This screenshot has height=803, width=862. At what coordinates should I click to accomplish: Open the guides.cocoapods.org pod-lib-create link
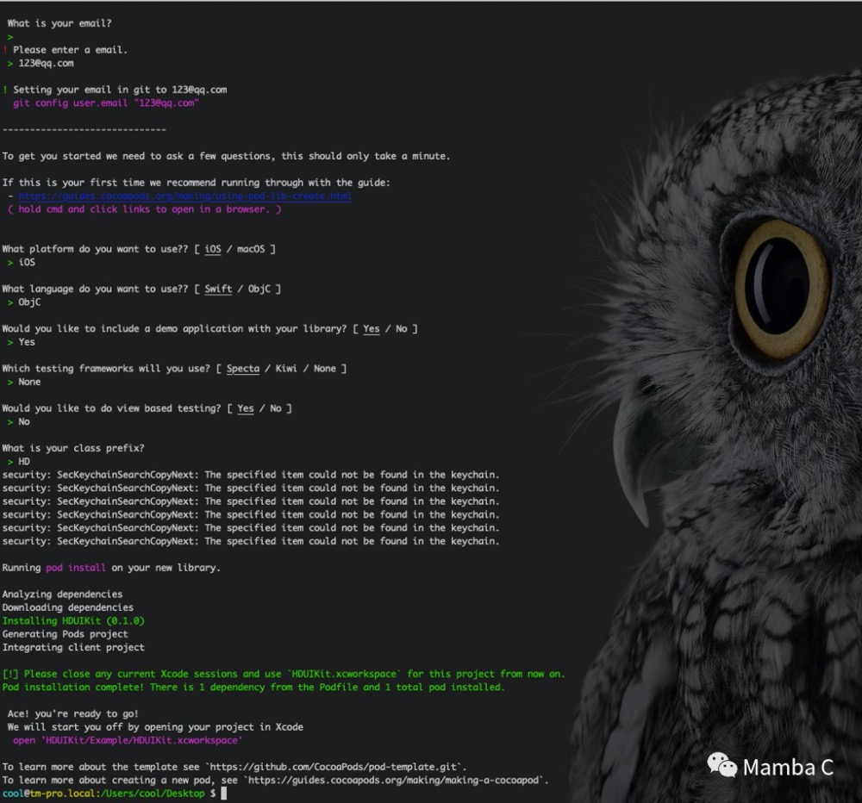click(x=184, y=196)
